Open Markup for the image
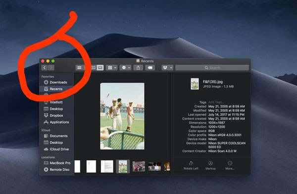Screen dimensions: 297x194 click(x=211, y=165)
